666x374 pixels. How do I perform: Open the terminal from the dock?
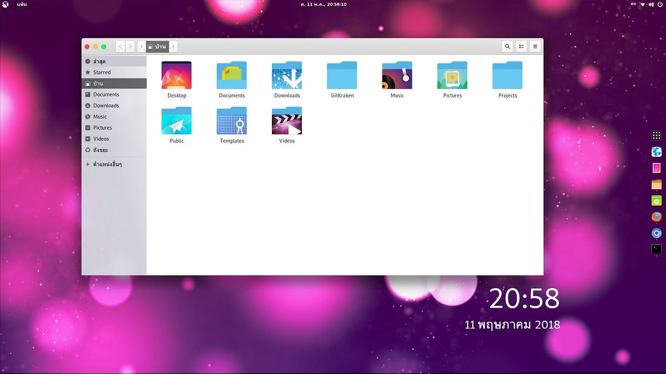point(657,249)
